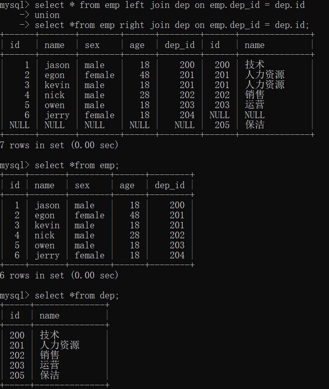Click age 48 in union join result
The image size is (329, 389).
(x=145, y=75)
